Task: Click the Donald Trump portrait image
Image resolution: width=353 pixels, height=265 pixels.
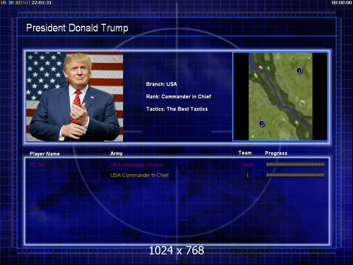Action: [x=75, y=97]
